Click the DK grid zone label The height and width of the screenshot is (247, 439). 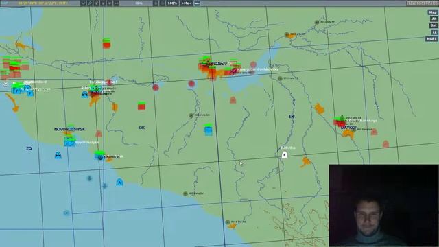(142, 128)
